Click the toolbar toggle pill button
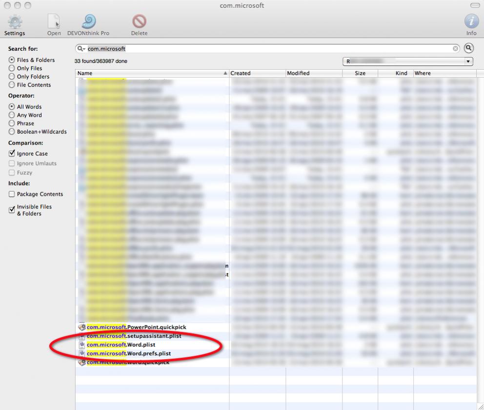Viewport: 484px width, 410px height. pos(475,5)
